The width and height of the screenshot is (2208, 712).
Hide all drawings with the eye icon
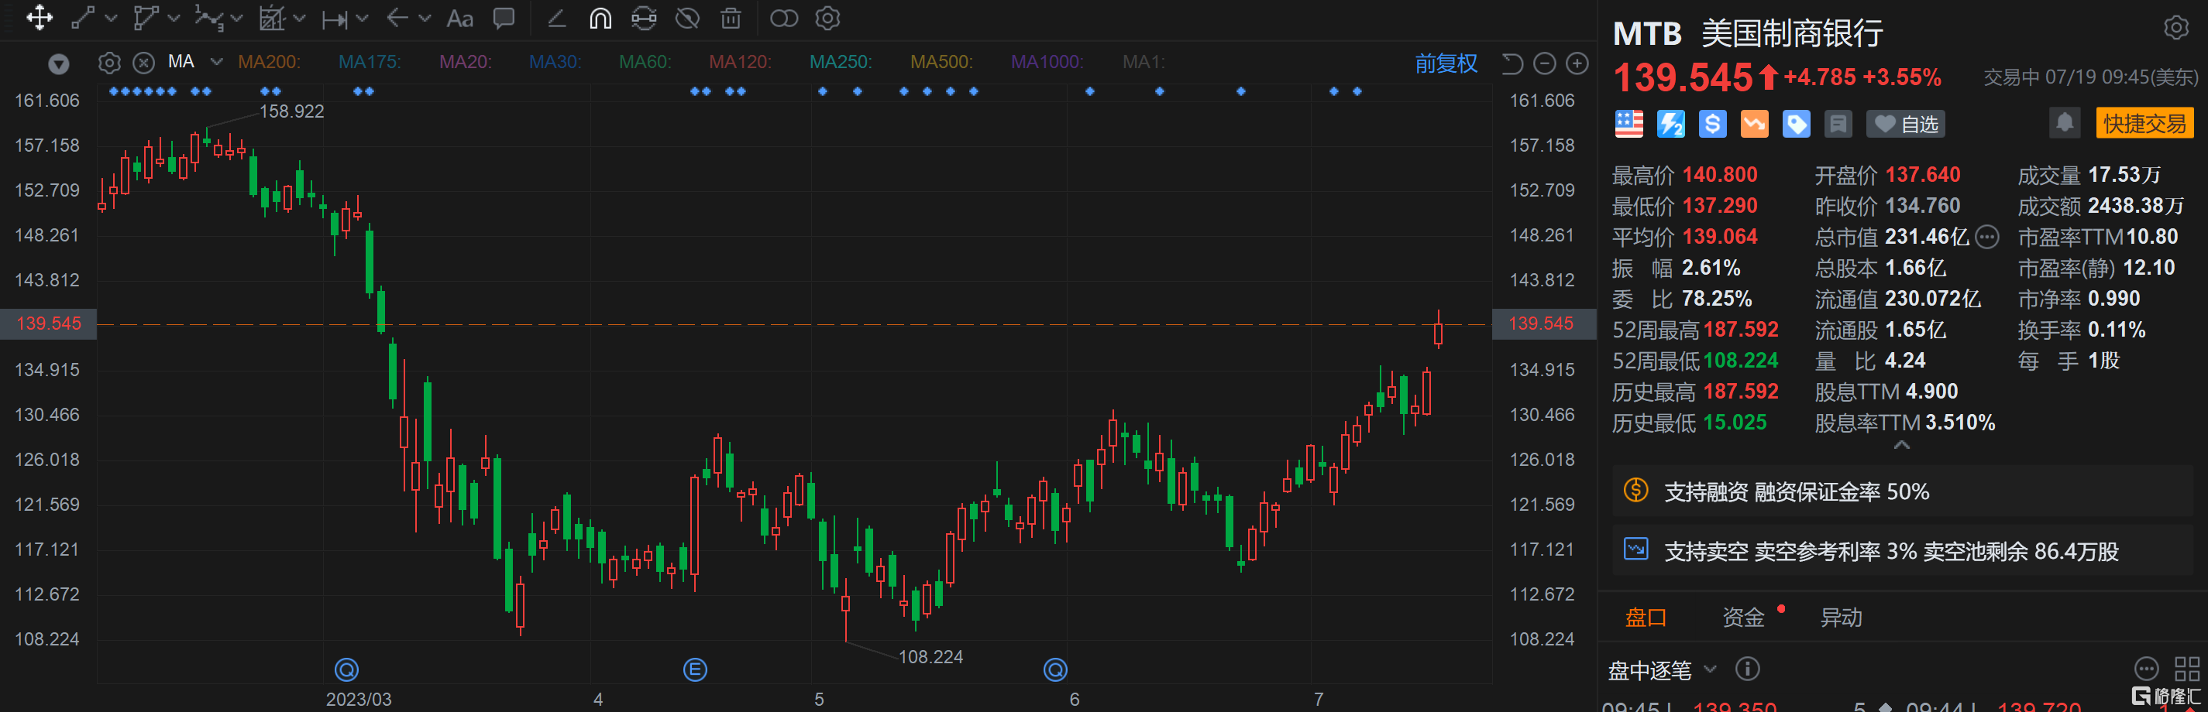687,18
